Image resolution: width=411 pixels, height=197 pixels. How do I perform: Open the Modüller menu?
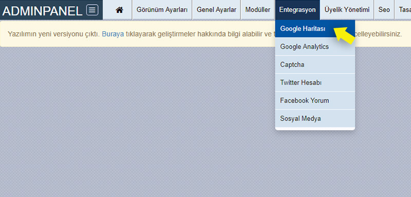click(x=258, y=10)
